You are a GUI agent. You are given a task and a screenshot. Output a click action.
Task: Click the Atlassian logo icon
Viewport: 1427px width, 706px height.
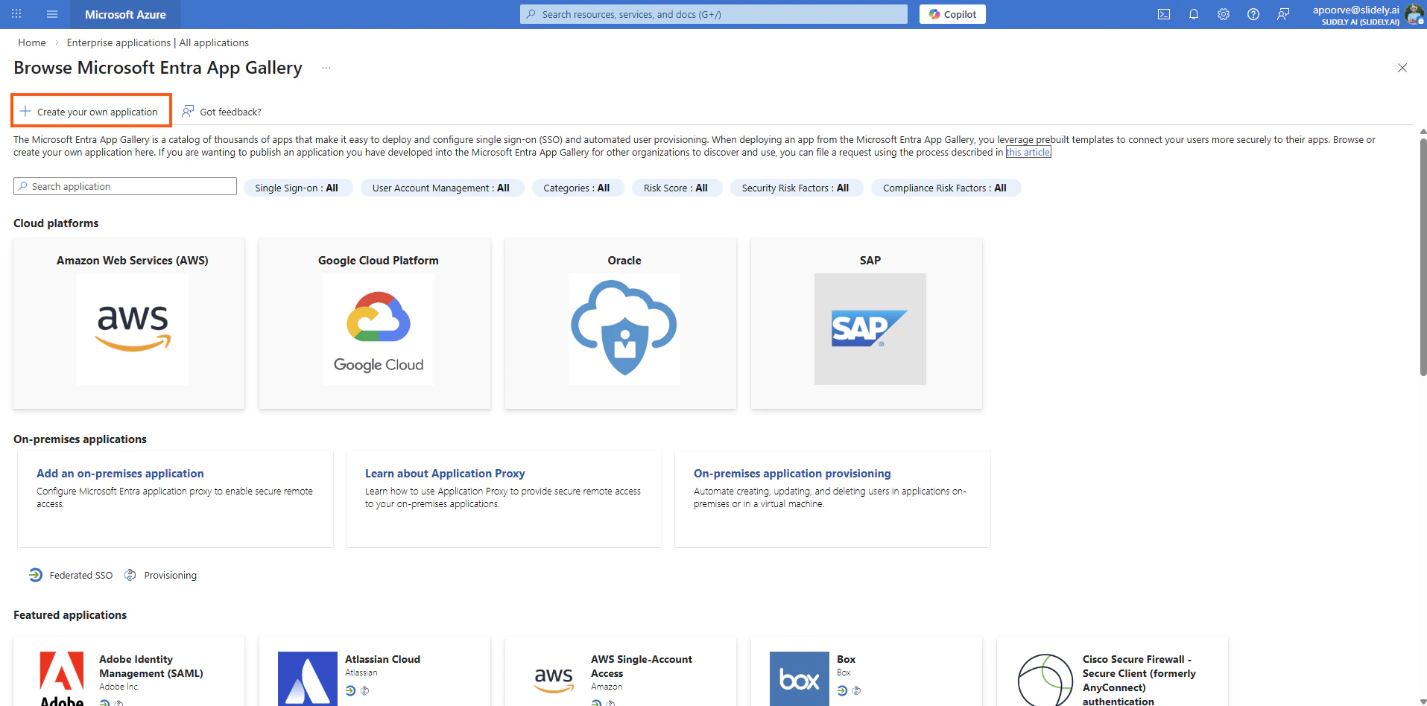[x=308, y=678]
